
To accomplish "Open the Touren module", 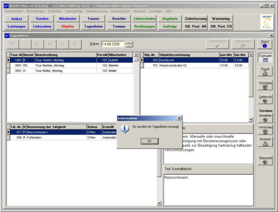I will (93, 19).
